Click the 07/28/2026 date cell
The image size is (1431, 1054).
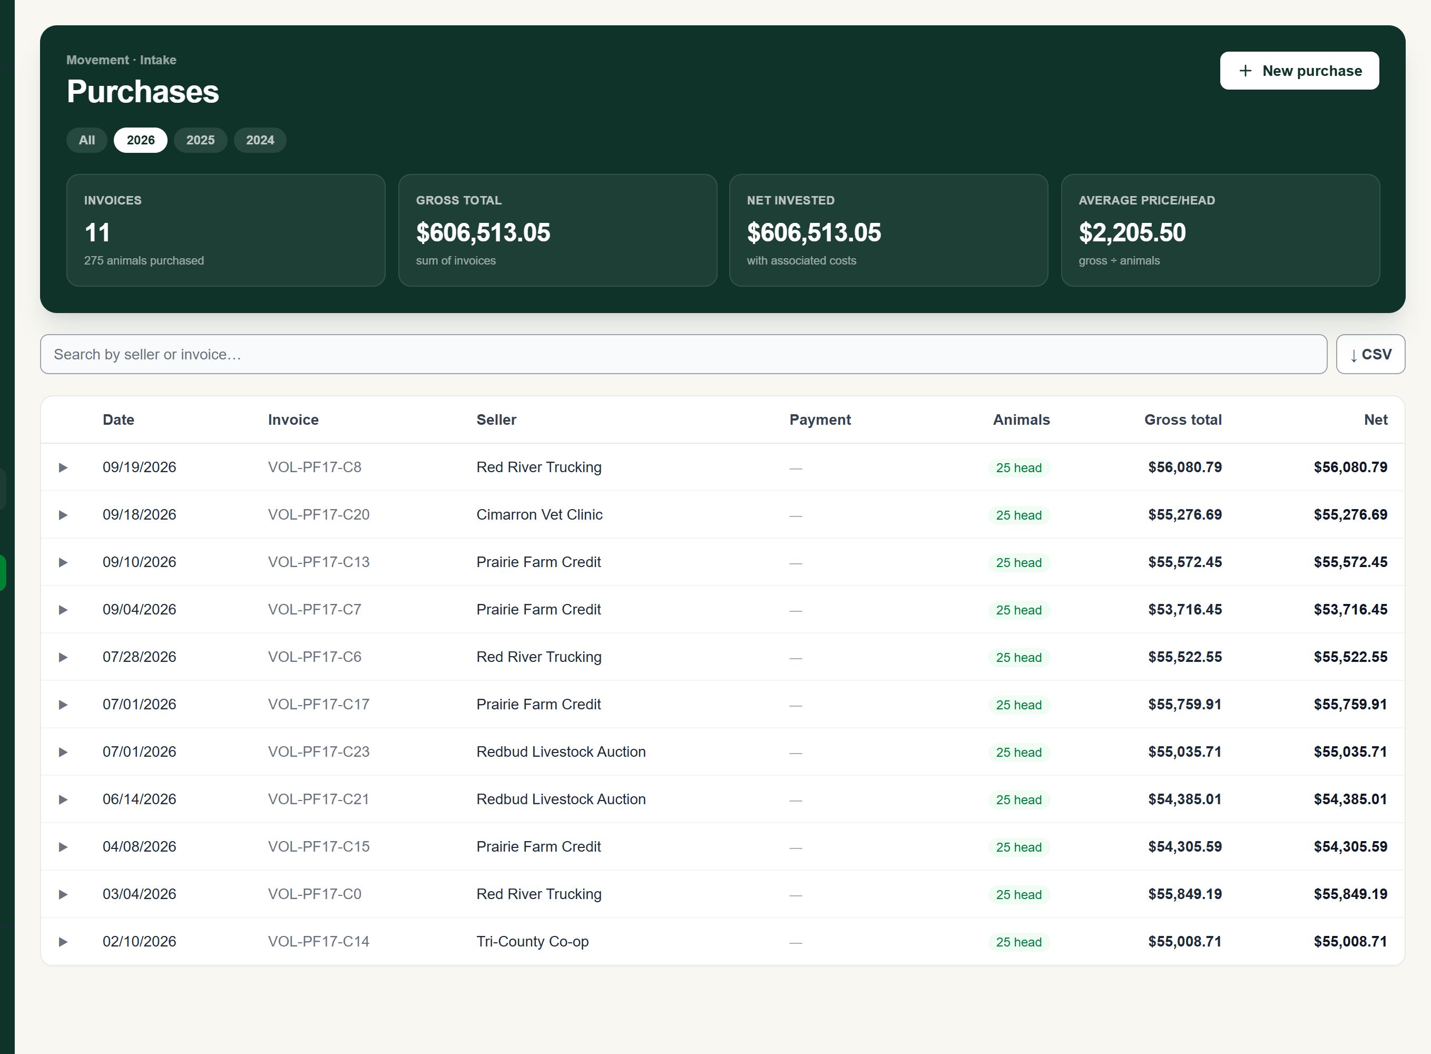pos(140,657)
